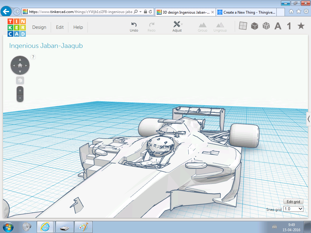Orbit view down with bottom arrow
311x233 pixels.
(20, 72)
